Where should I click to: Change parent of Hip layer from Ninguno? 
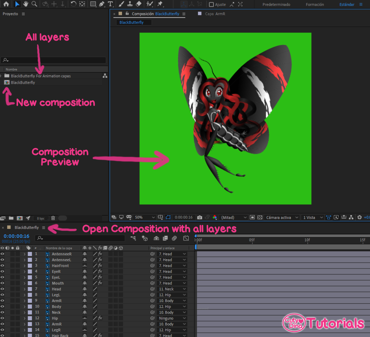point(172,318)
